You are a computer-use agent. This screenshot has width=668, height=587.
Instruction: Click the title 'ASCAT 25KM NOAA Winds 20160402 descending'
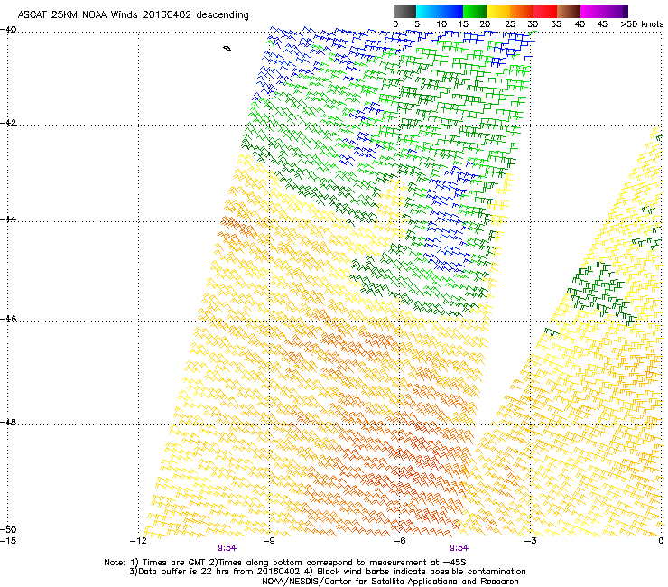click(133, 15)
